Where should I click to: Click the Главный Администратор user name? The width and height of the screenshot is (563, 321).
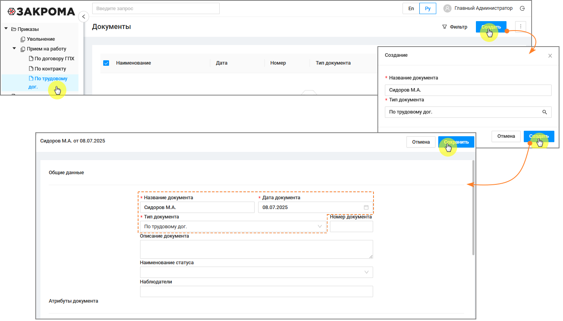(x=483, y=8)
